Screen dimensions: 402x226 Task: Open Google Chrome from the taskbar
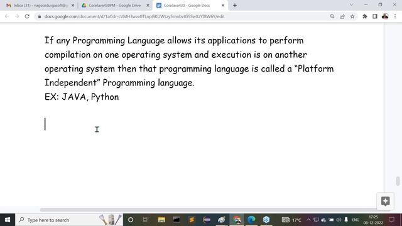point(237,220)
